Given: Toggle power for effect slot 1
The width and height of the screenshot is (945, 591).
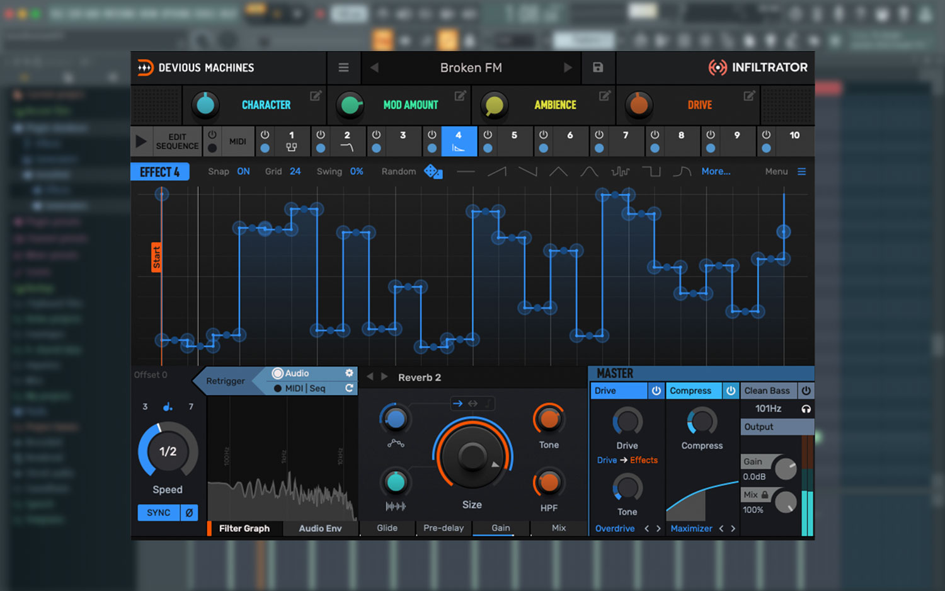Looking at the screenshot, I should click(265, 135).
